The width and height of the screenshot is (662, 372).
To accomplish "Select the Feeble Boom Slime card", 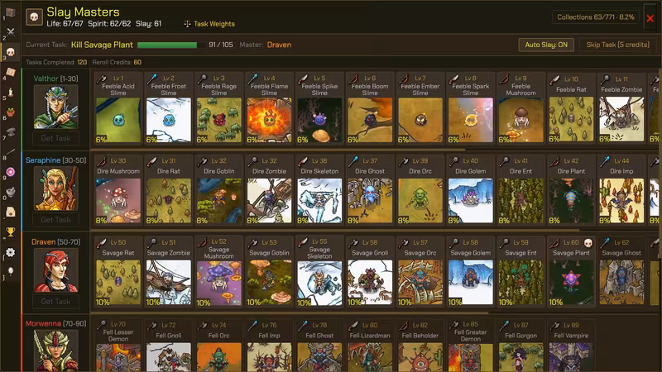I will (370, 108).
